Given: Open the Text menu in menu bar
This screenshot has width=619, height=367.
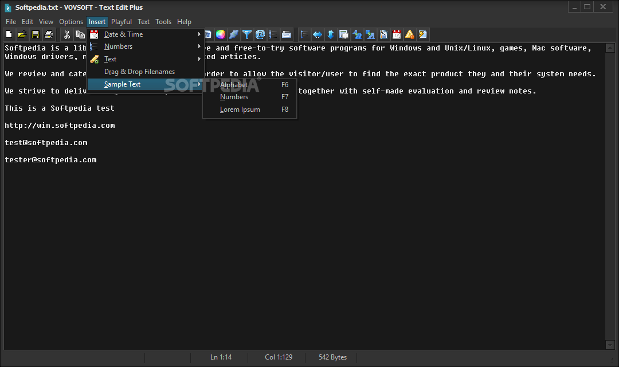Looking at the screenshot, I should coord(143,22).
